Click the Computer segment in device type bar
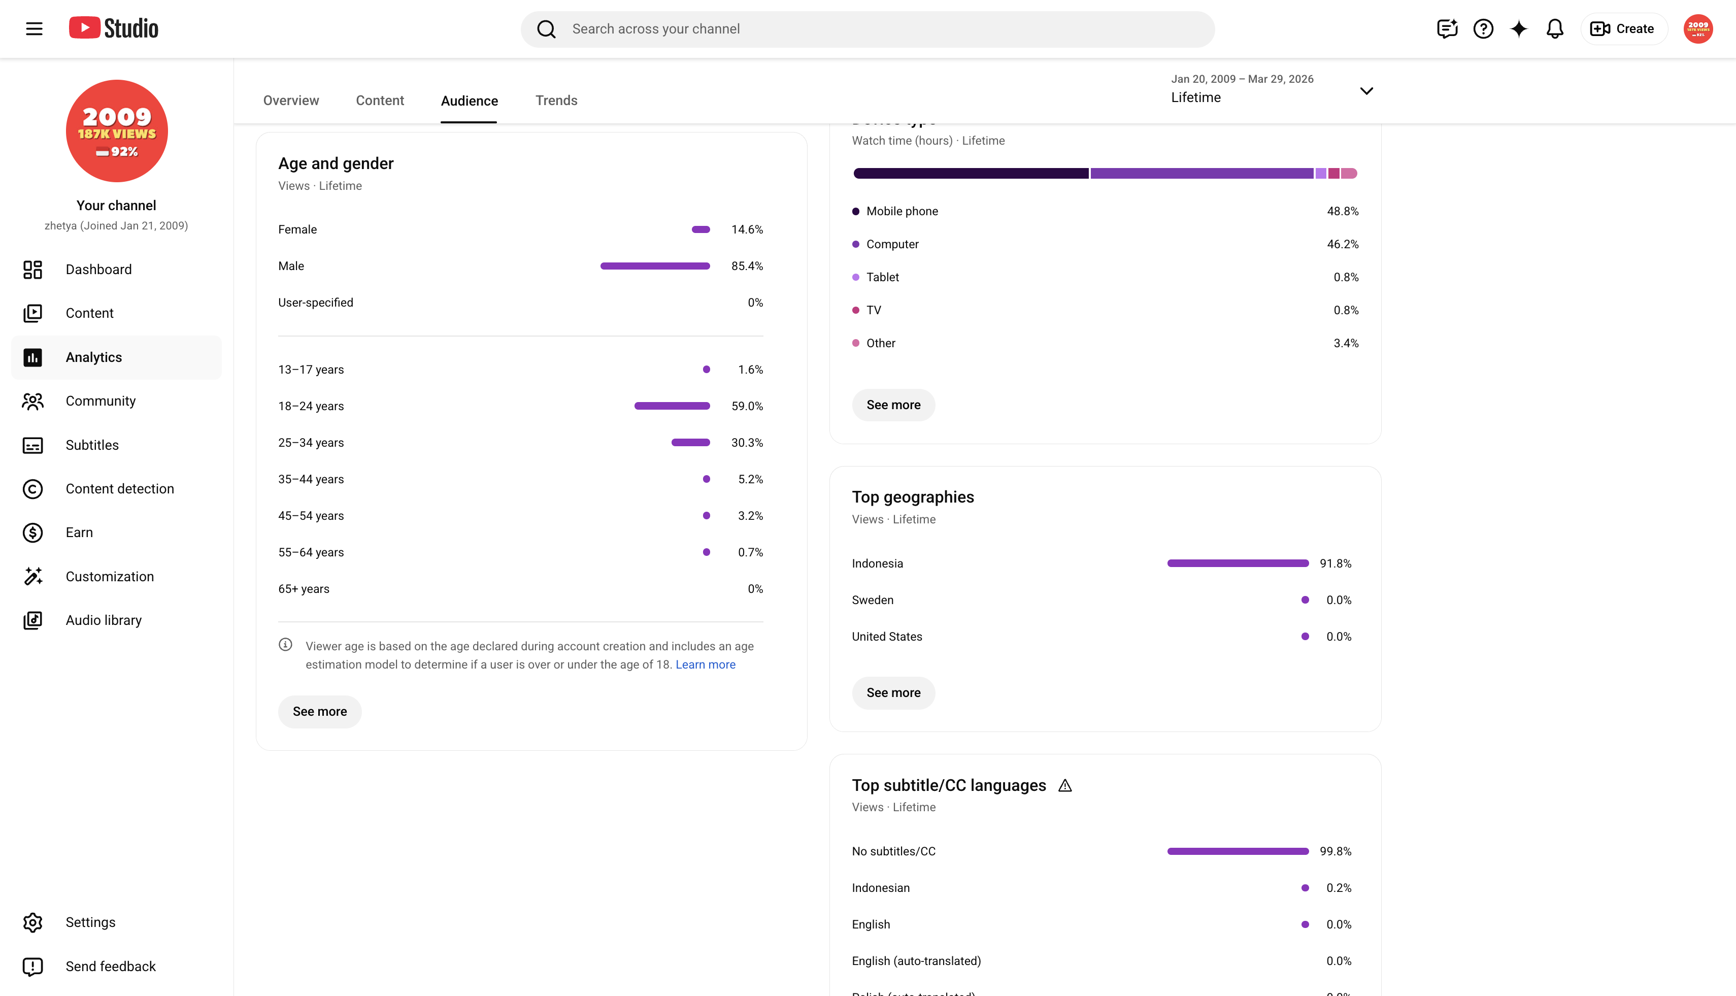Screen dimensions: 1736x996 [x=1202, y=174]
